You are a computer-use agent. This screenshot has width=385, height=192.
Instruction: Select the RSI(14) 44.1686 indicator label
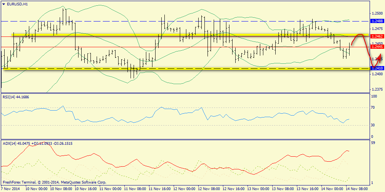[15, 97]
